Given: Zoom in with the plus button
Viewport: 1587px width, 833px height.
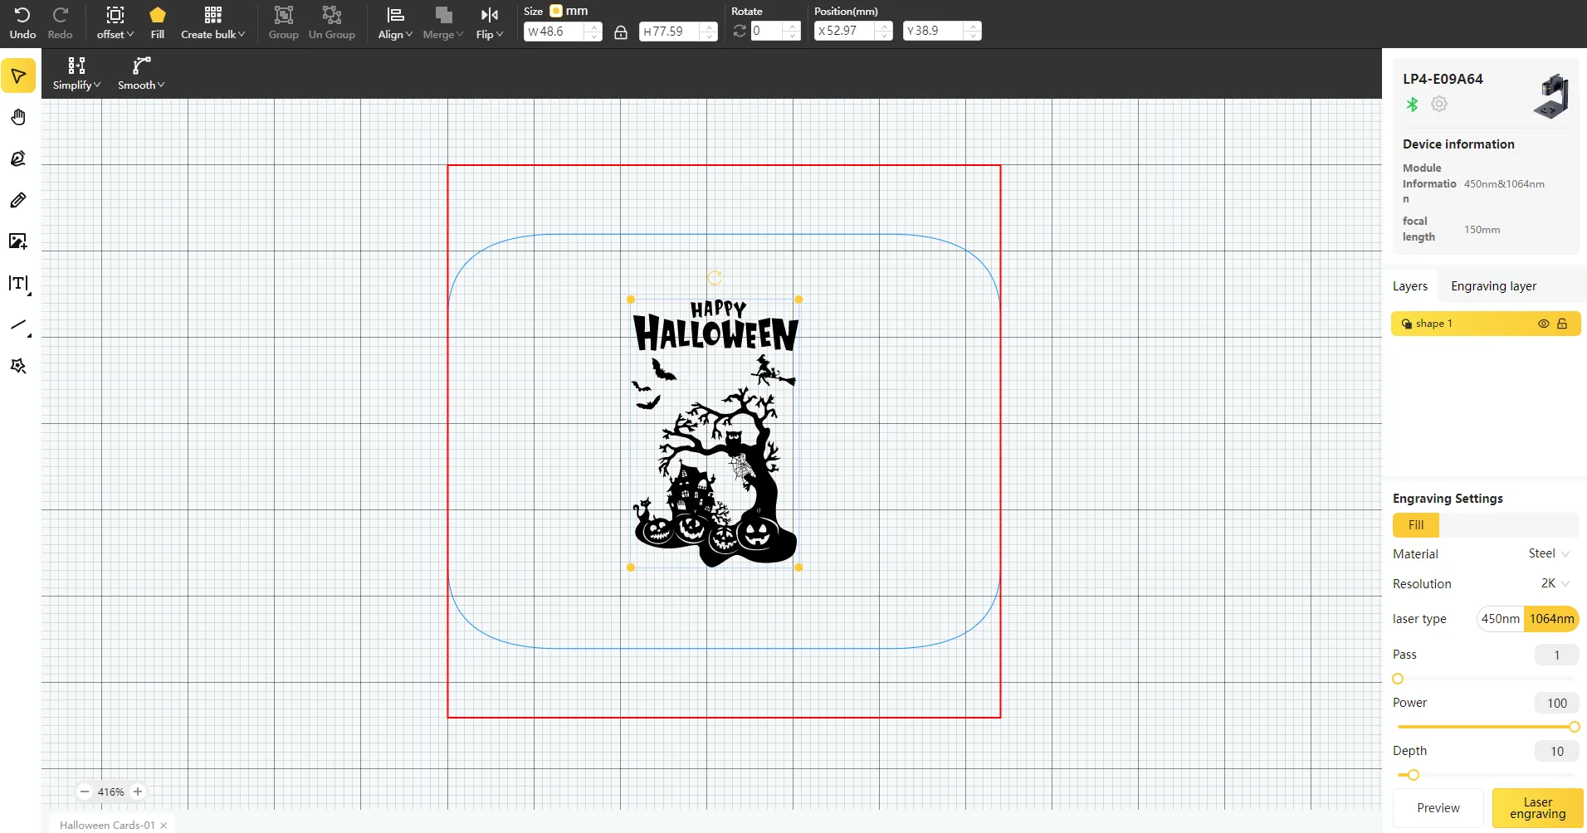Looking at the screenshot, I should pos(138,792).
